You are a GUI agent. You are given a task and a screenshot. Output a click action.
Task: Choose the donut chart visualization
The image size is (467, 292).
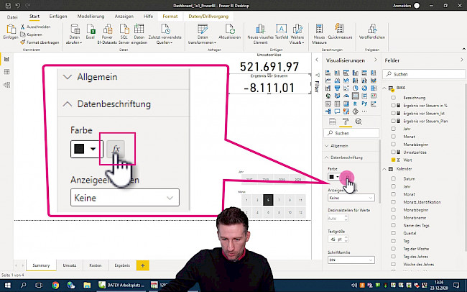tap(364, 88)
